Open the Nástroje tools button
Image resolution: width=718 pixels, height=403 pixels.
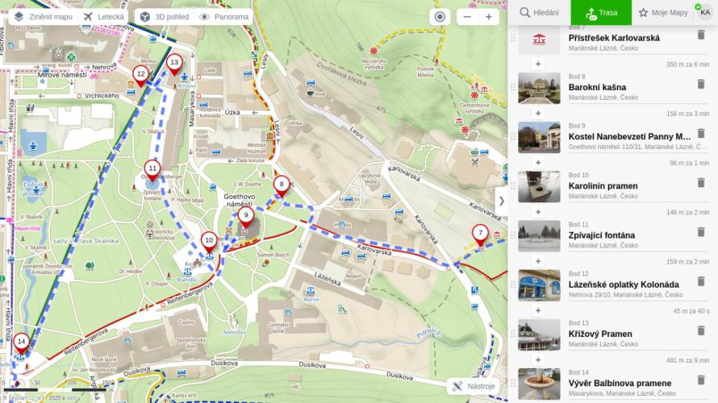474,386
